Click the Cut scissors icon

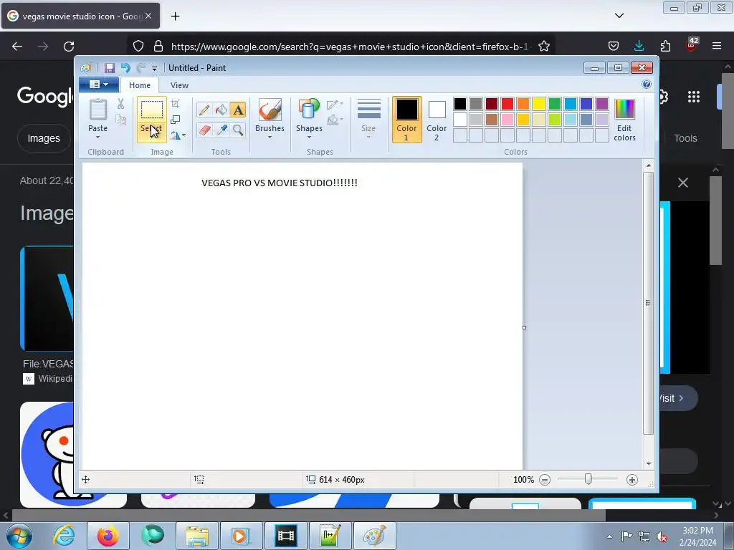(120, 104)
